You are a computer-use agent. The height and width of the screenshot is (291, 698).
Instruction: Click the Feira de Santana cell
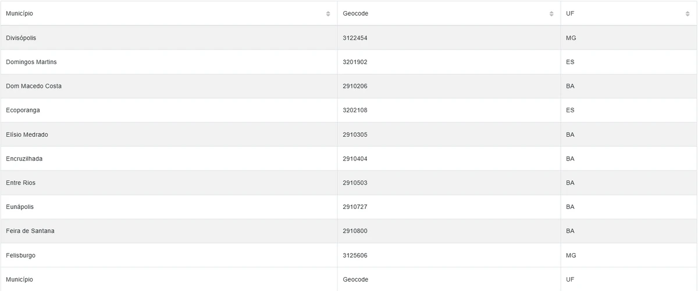point(30,231)
